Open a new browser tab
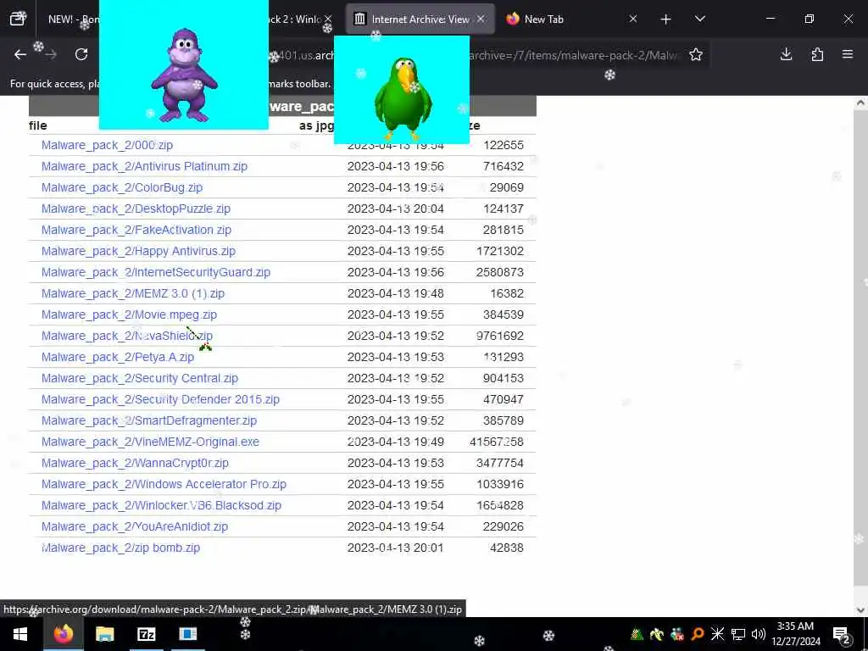868x651 pixels. coord(666,19)
